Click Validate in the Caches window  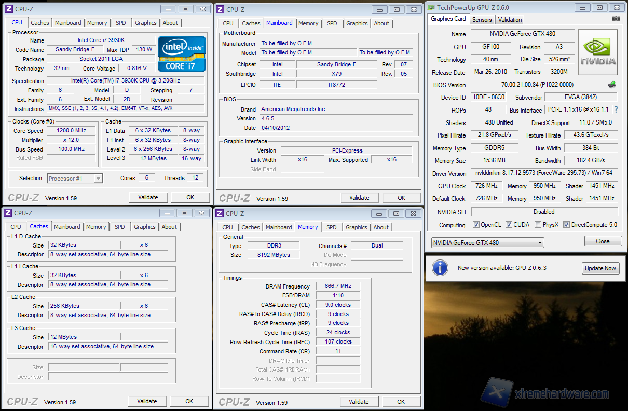coord(147,401)
